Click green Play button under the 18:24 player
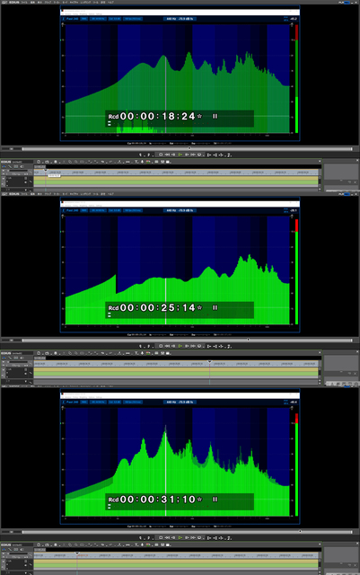The width and height of the screenshot is (360, 575). (180, 155)
